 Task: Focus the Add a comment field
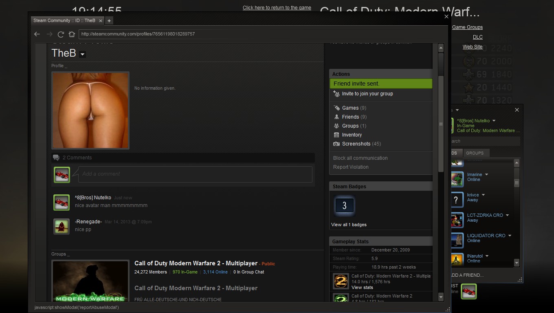click(195, 174)
